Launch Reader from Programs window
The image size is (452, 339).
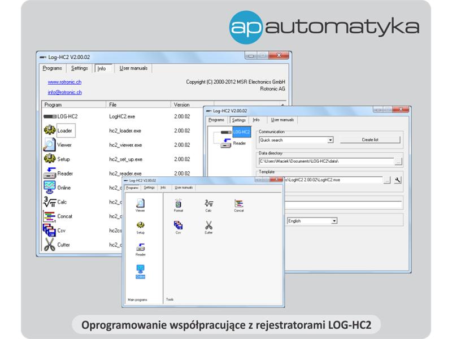tap(140, 249)
